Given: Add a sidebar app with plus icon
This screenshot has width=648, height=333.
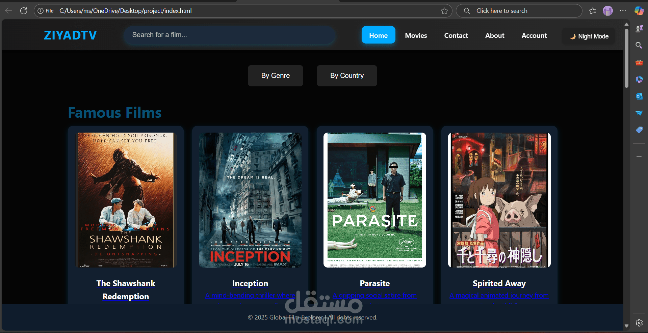Looking at the screenshot, I should coord(639,157).
